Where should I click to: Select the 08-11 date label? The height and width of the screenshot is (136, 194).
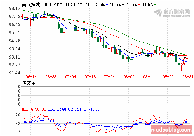tap(148, 77)
